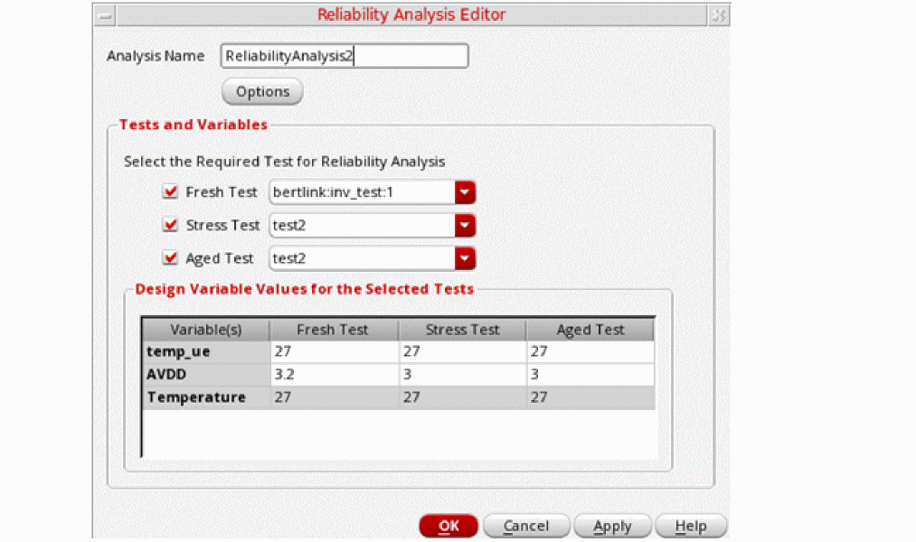Viewport: 916px width, 542px height.
Task: Edit AVDD Fresh Test value 3.2
Action: (335, 375)
